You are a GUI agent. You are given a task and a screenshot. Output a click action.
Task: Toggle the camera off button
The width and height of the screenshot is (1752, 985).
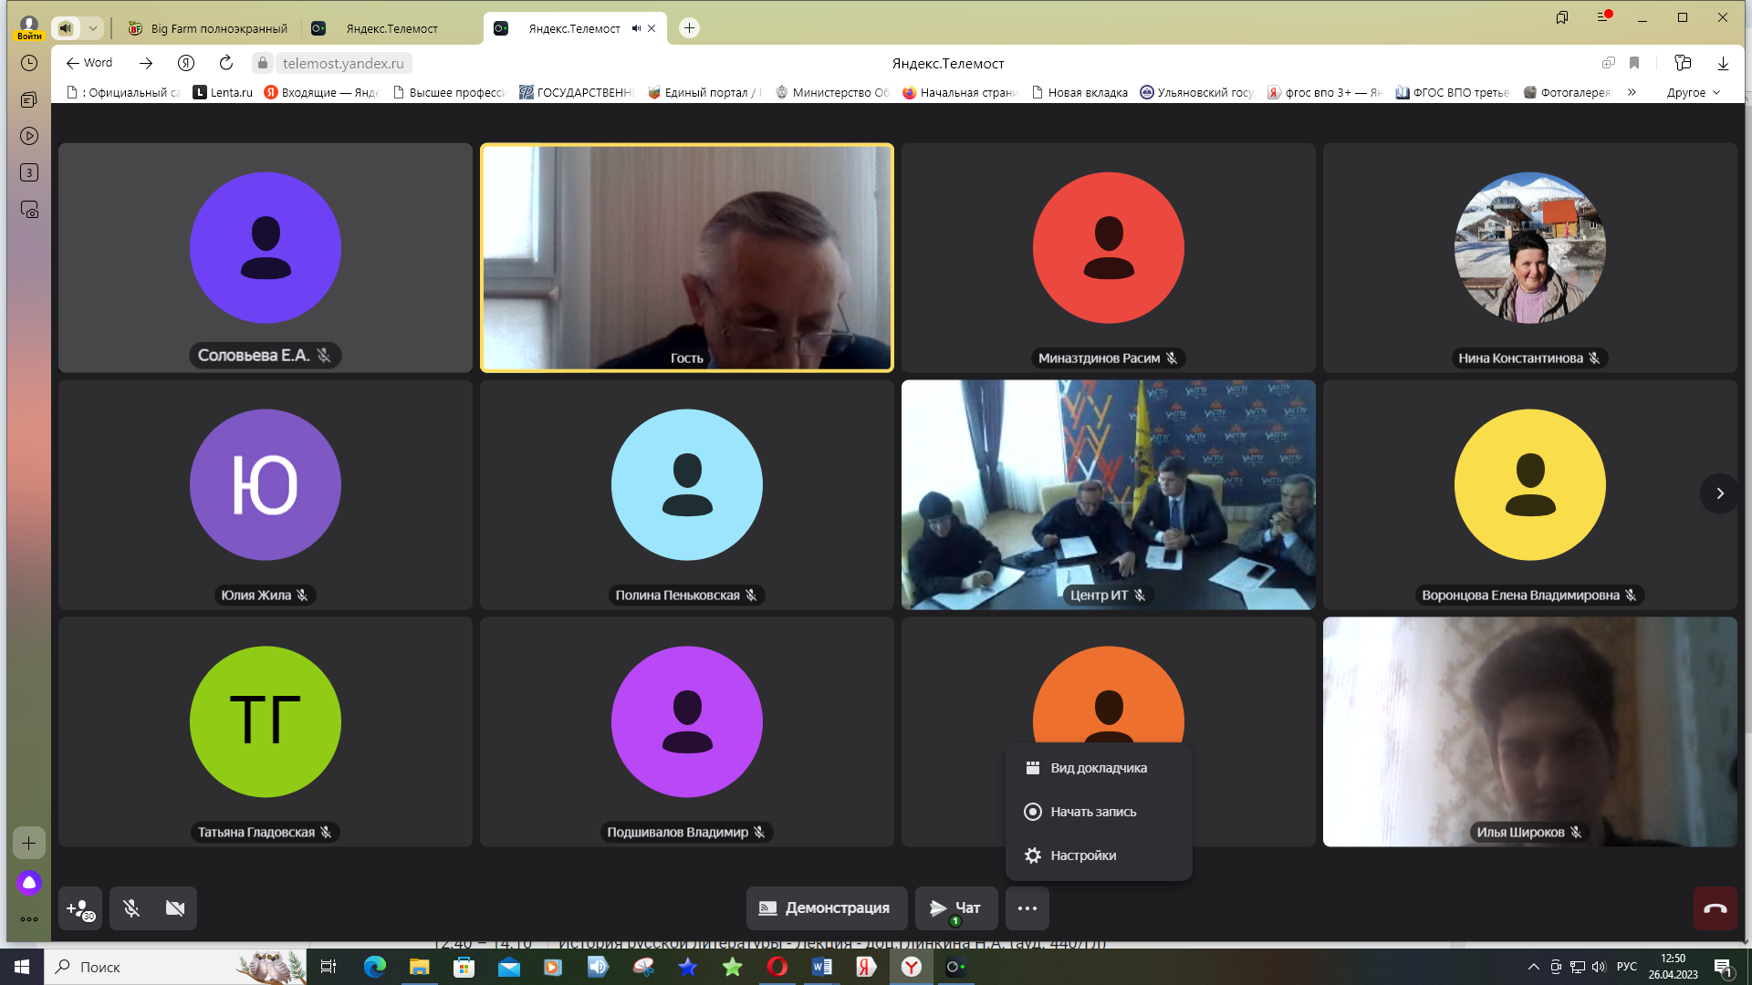coord(175,908)
